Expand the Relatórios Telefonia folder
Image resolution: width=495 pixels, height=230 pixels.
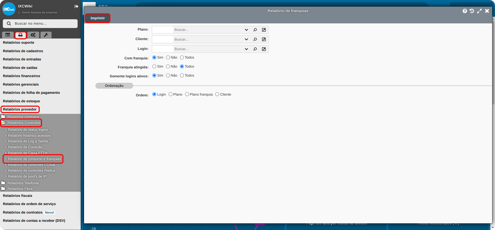[23, 183]
